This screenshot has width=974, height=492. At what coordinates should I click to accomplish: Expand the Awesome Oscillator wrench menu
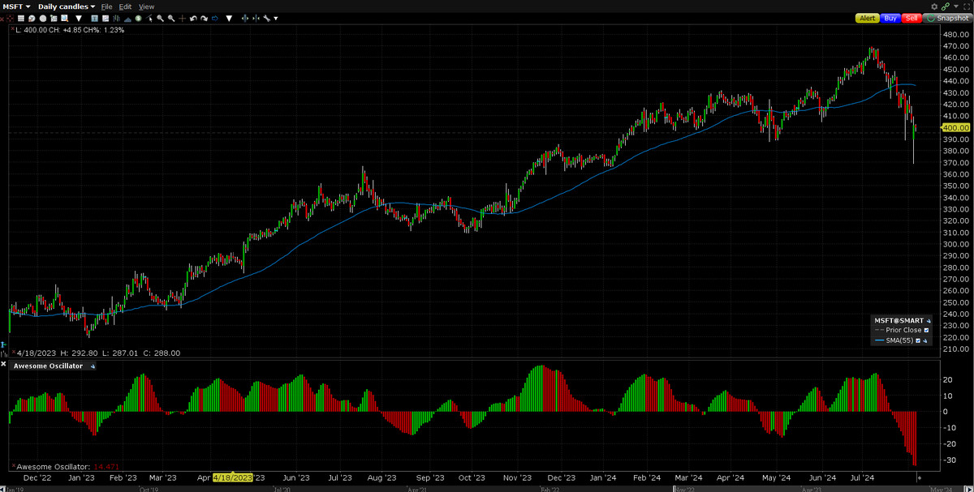[x=93, y=366]
